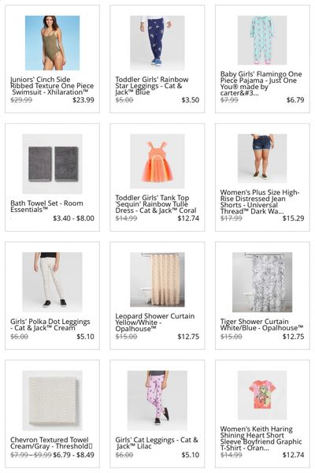Select the Girls' Polka Dot Leggings photo
Image resolution: width=315 pixels, height=473 pixels.
pos(52,282)
